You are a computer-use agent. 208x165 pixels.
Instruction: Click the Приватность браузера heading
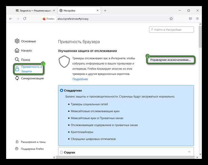pyautogui.click(x=79, y=42)
